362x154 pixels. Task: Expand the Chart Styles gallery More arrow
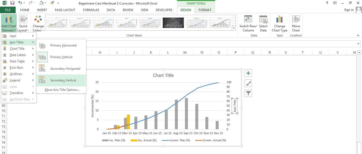click(234, 28)
